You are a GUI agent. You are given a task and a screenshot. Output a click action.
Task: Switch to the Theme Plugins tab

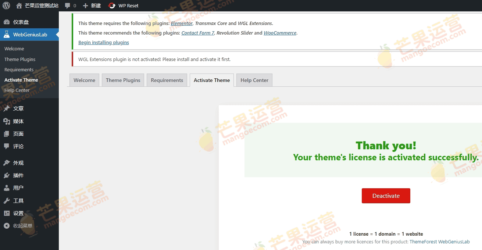click(123, 80)
